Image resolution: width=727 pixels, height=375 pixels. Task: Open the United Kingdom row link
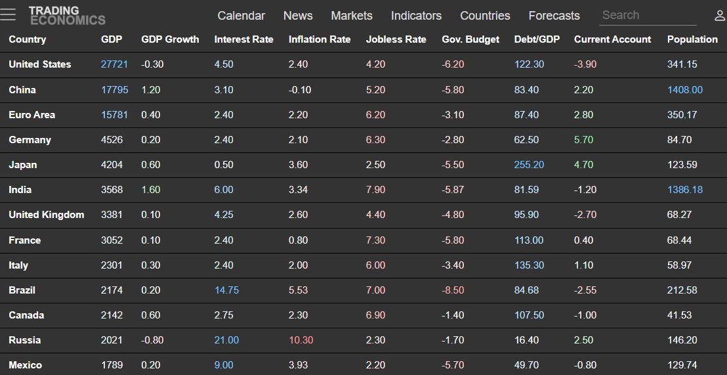click(x=47, y=215)
